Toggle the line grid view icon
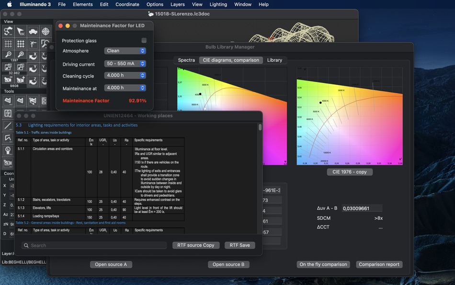This screenshot has width=455, height=285. point(8,44)
